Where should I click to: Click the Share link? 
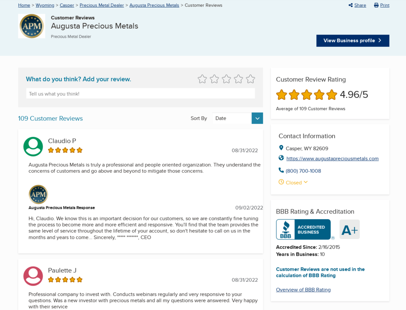coord(360,5)
